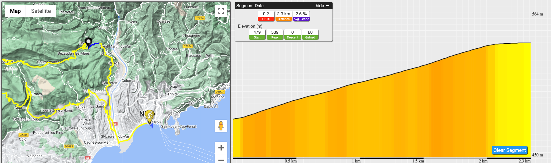Click the green Start elevation label
This screenshot has height=163, width=551.
point(257,38)
